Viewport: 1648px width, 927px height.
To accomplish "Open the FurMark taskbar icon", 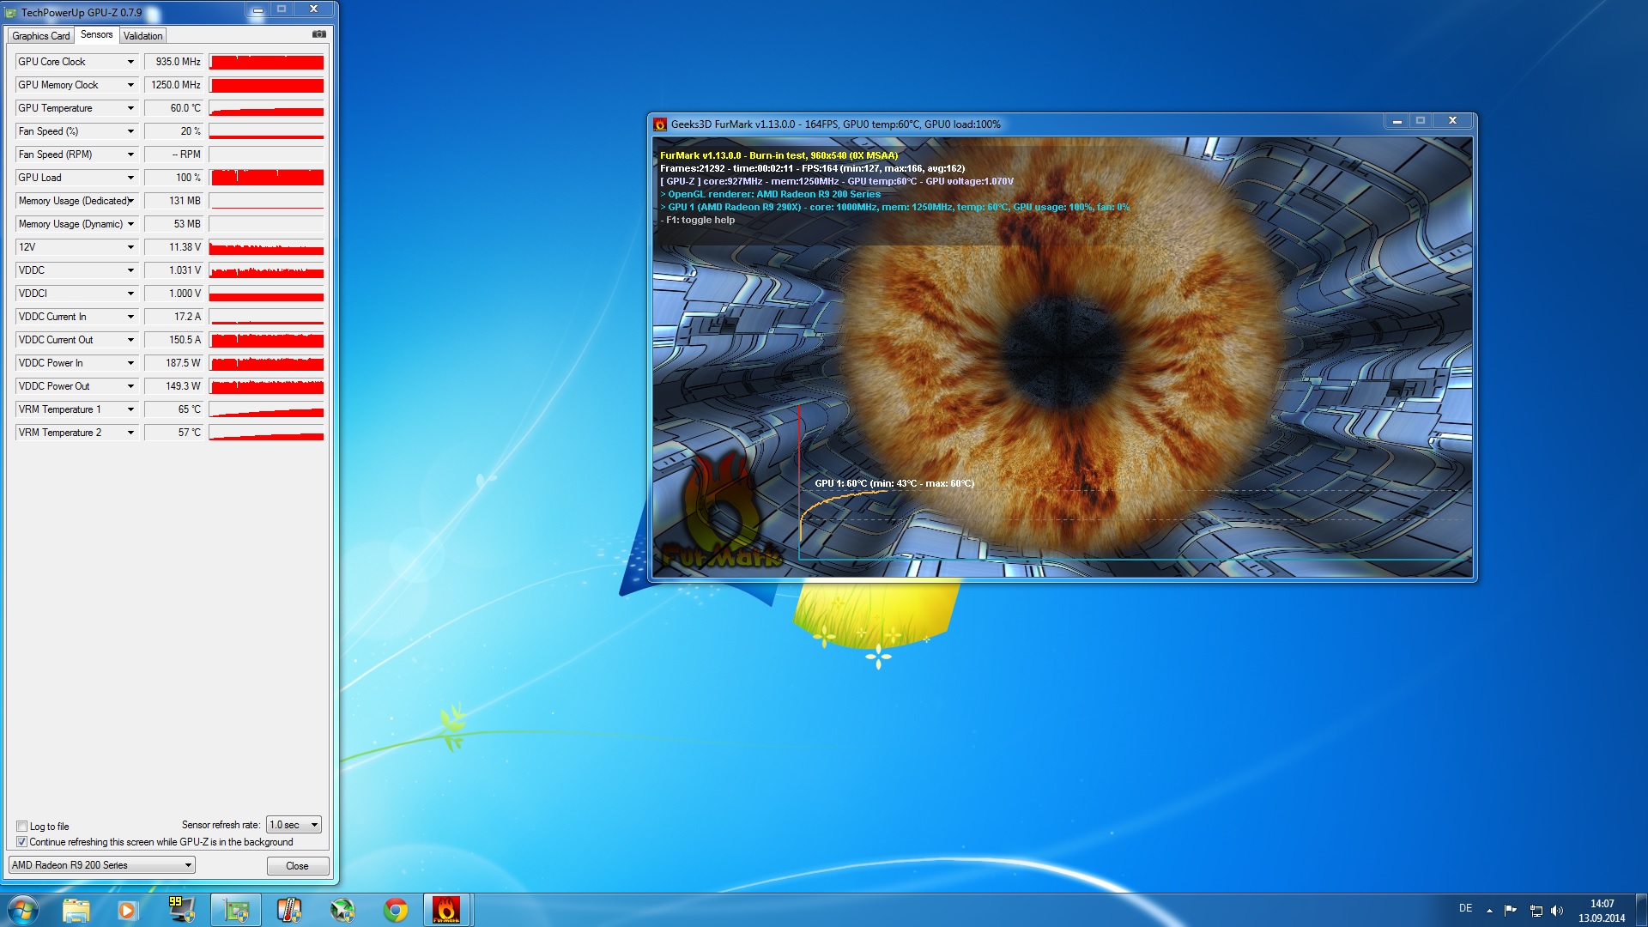I will pos(445,910).
